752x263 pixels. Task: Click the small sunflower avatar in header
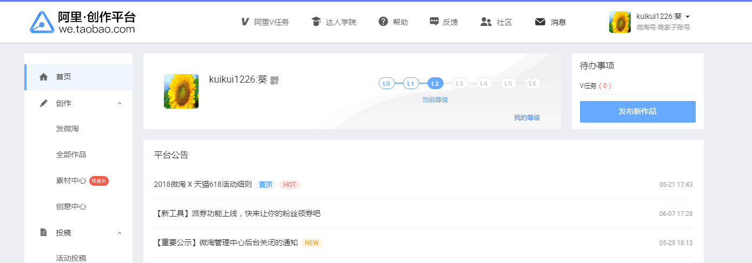click(x=620, y=22)
